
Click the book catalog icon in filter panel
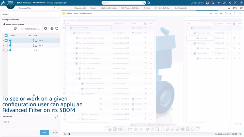[x=15, y=28]
